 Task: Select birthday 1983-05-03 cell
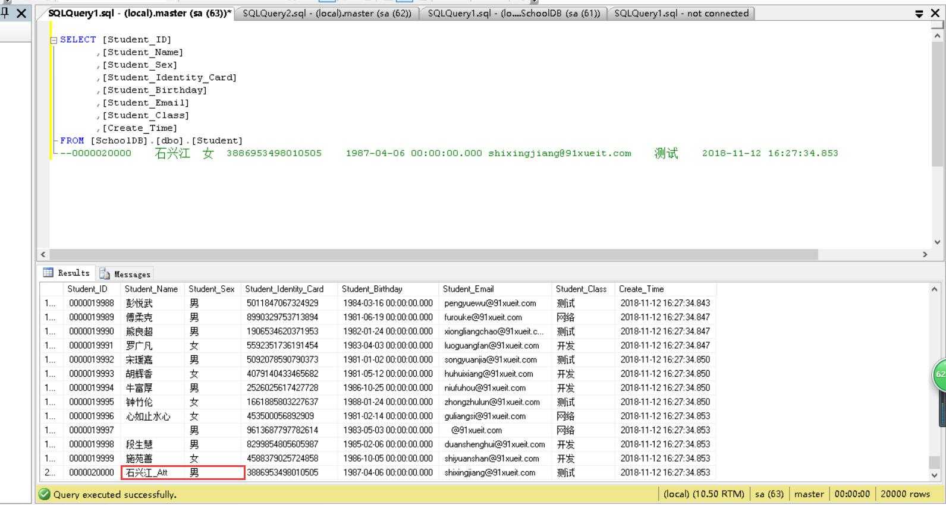[x=388, y=430]
